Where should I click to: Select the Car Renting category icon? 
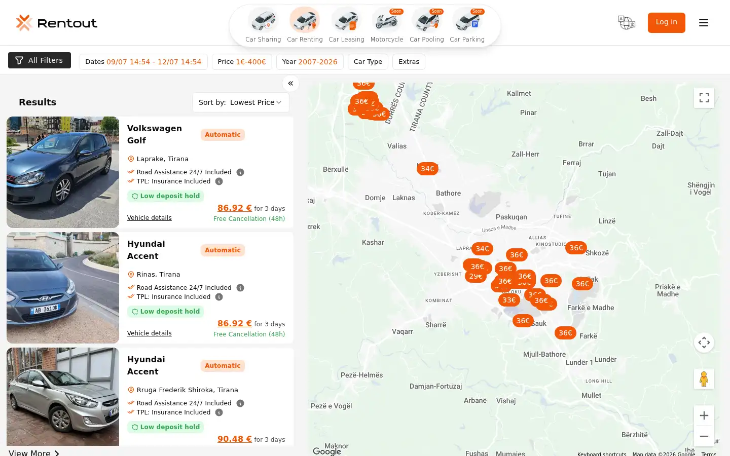[x=305, y=21]
